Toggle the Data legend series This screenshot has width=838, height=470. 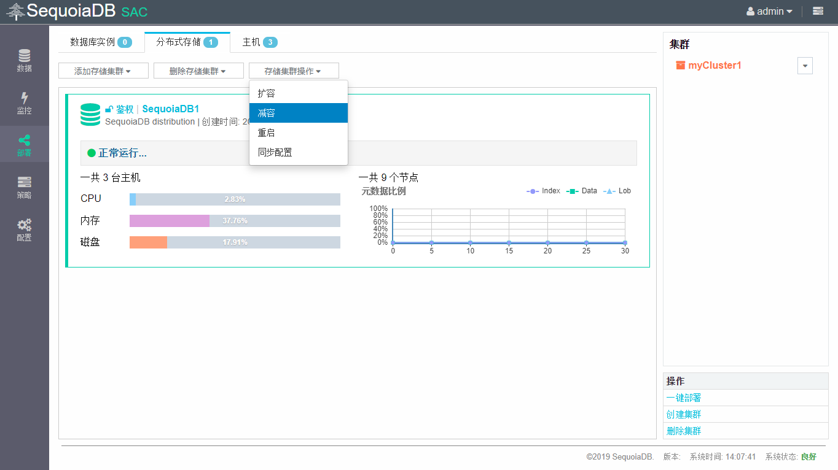581,191
